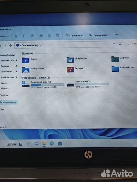Open the Просмотреть view dropdown
The image size is (137, 182).
pyautogui.click(x=99, y=35)
